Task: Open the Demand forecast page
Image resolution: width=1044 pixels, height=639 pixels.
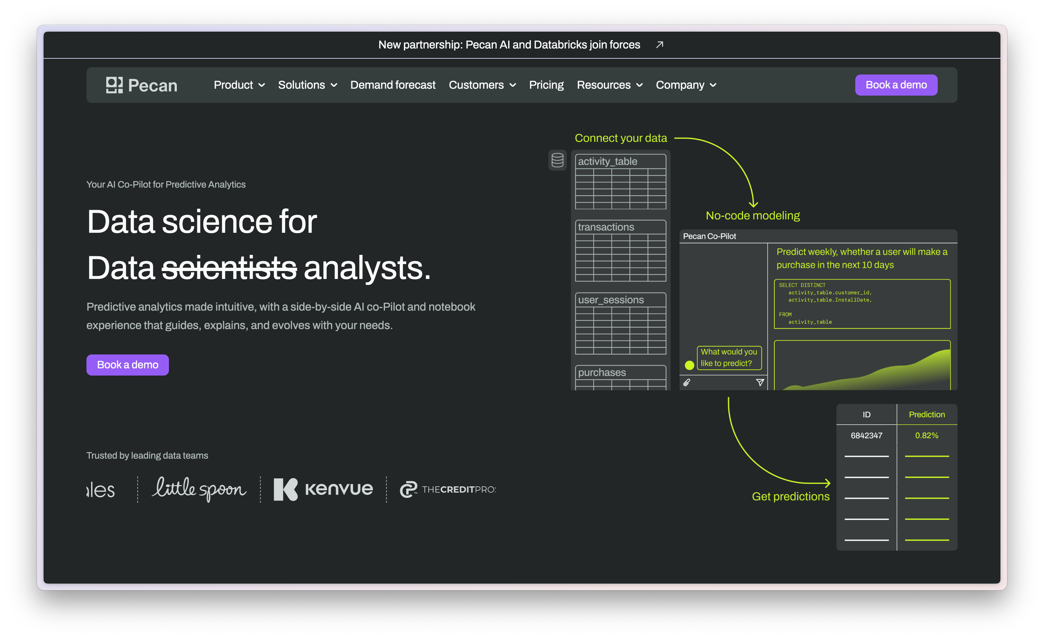Action: tap(393, 85)
